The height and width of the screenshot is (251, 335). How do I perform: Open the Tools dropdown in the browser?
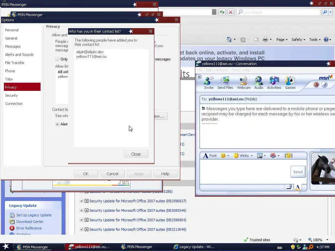(315, 40)
